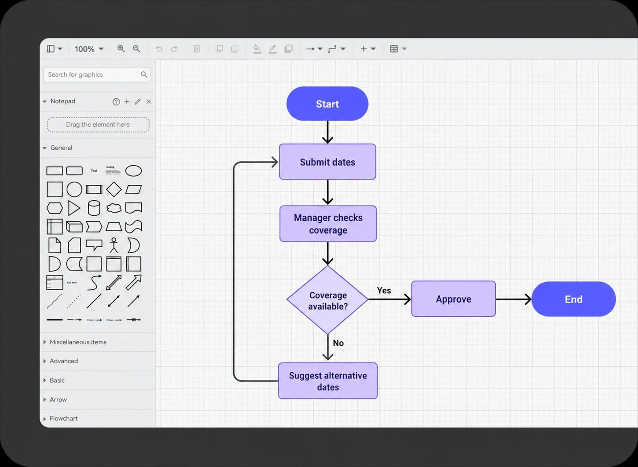The image size is (638, 467).
Task: Click the Coverage available? decision diamond
Action: (328, 300)
